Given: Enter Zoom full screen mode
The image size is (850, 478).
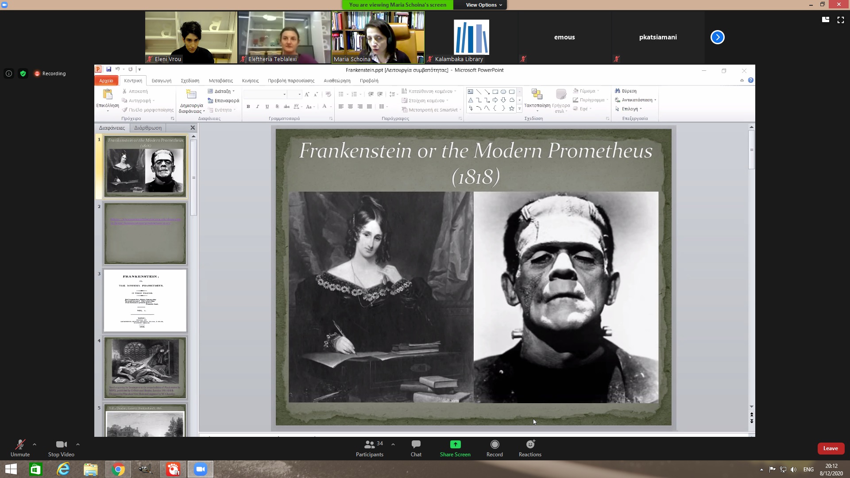Looking at the screenshot, I should [x=840, y=20].
